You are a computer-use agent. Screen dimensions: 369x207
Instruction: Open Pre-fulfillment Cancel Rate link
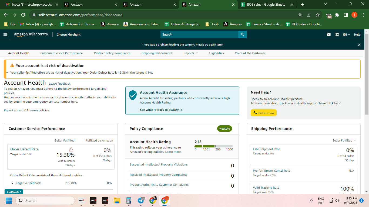coord(271,171)
